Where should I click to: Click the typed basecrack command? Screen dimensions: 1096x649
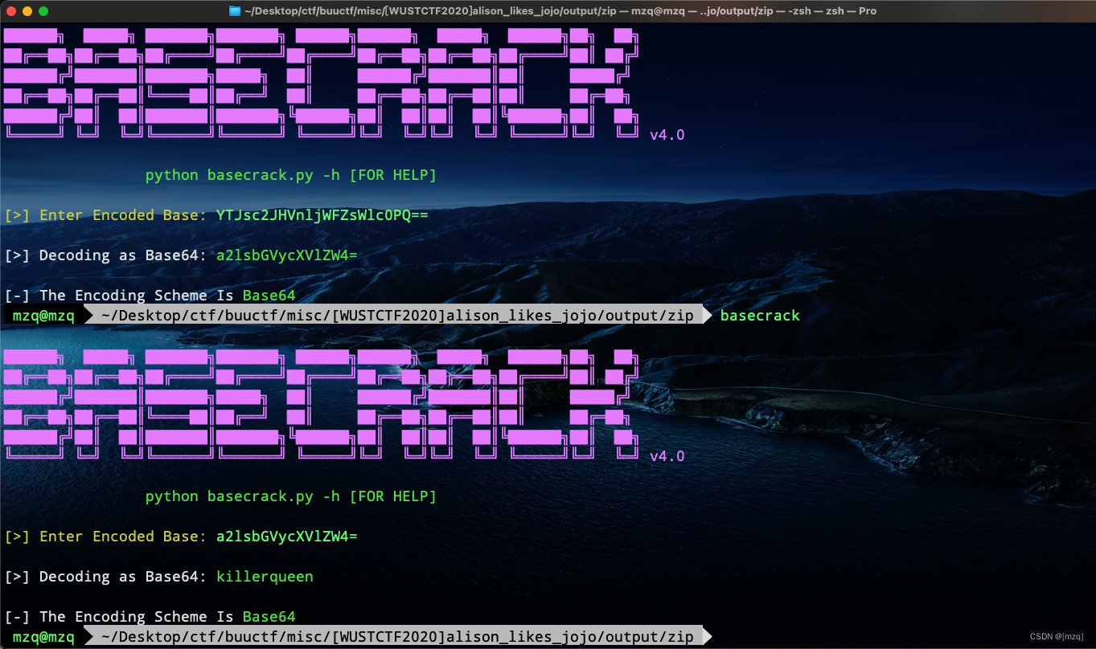pos(760,316)
